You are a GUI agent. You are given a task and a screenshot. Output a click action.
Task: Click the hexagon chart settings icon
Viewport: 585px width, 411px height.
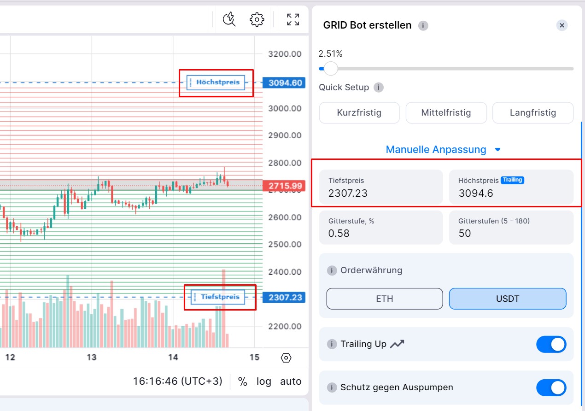[286, 358]
